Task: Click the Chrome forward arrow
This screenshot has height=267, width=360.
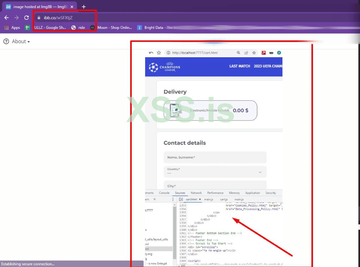Action: (x=17, y=18)
